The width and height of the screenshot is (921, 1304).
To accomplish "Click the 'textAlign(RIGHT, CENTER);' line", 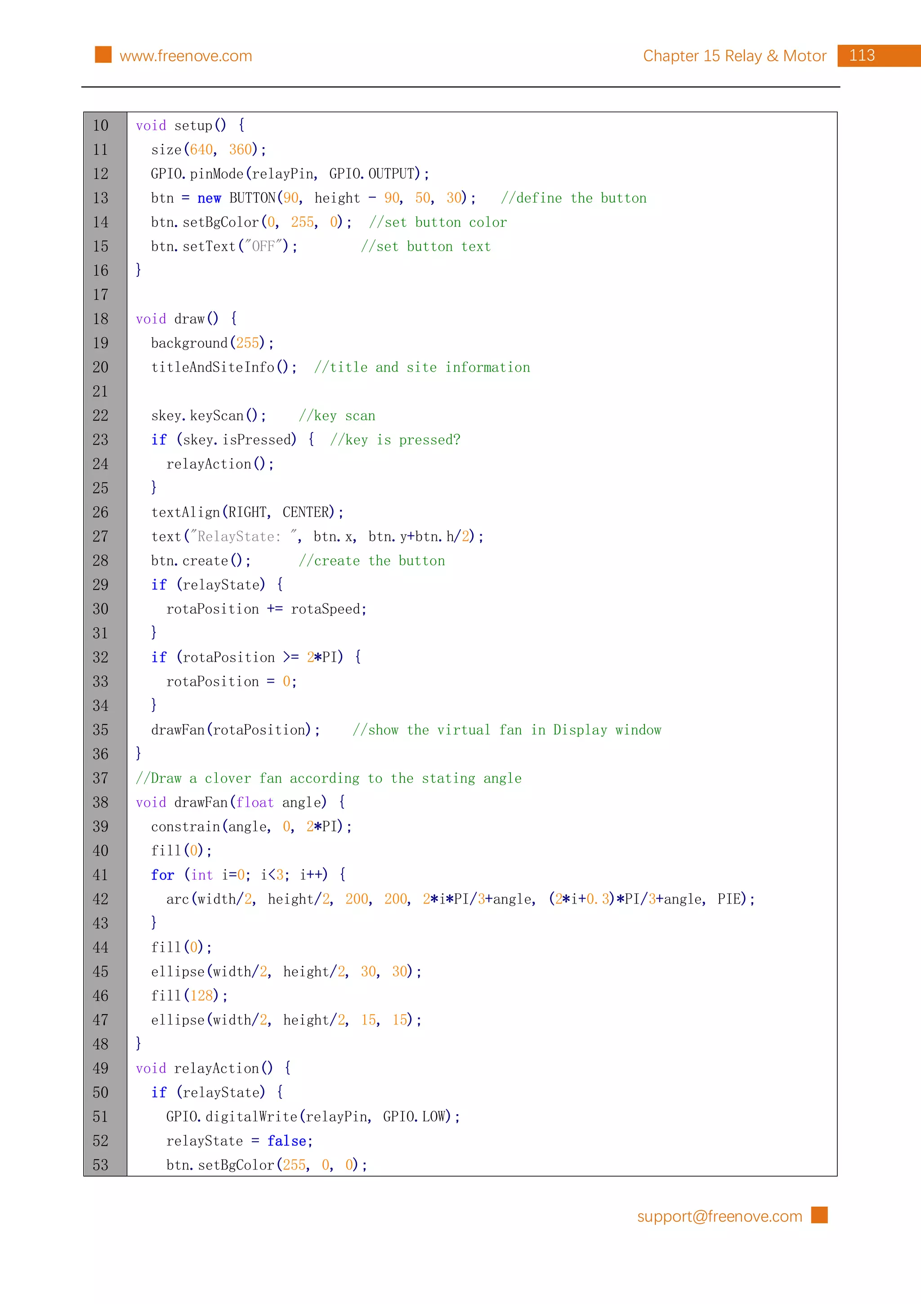I will coord(247,512).
